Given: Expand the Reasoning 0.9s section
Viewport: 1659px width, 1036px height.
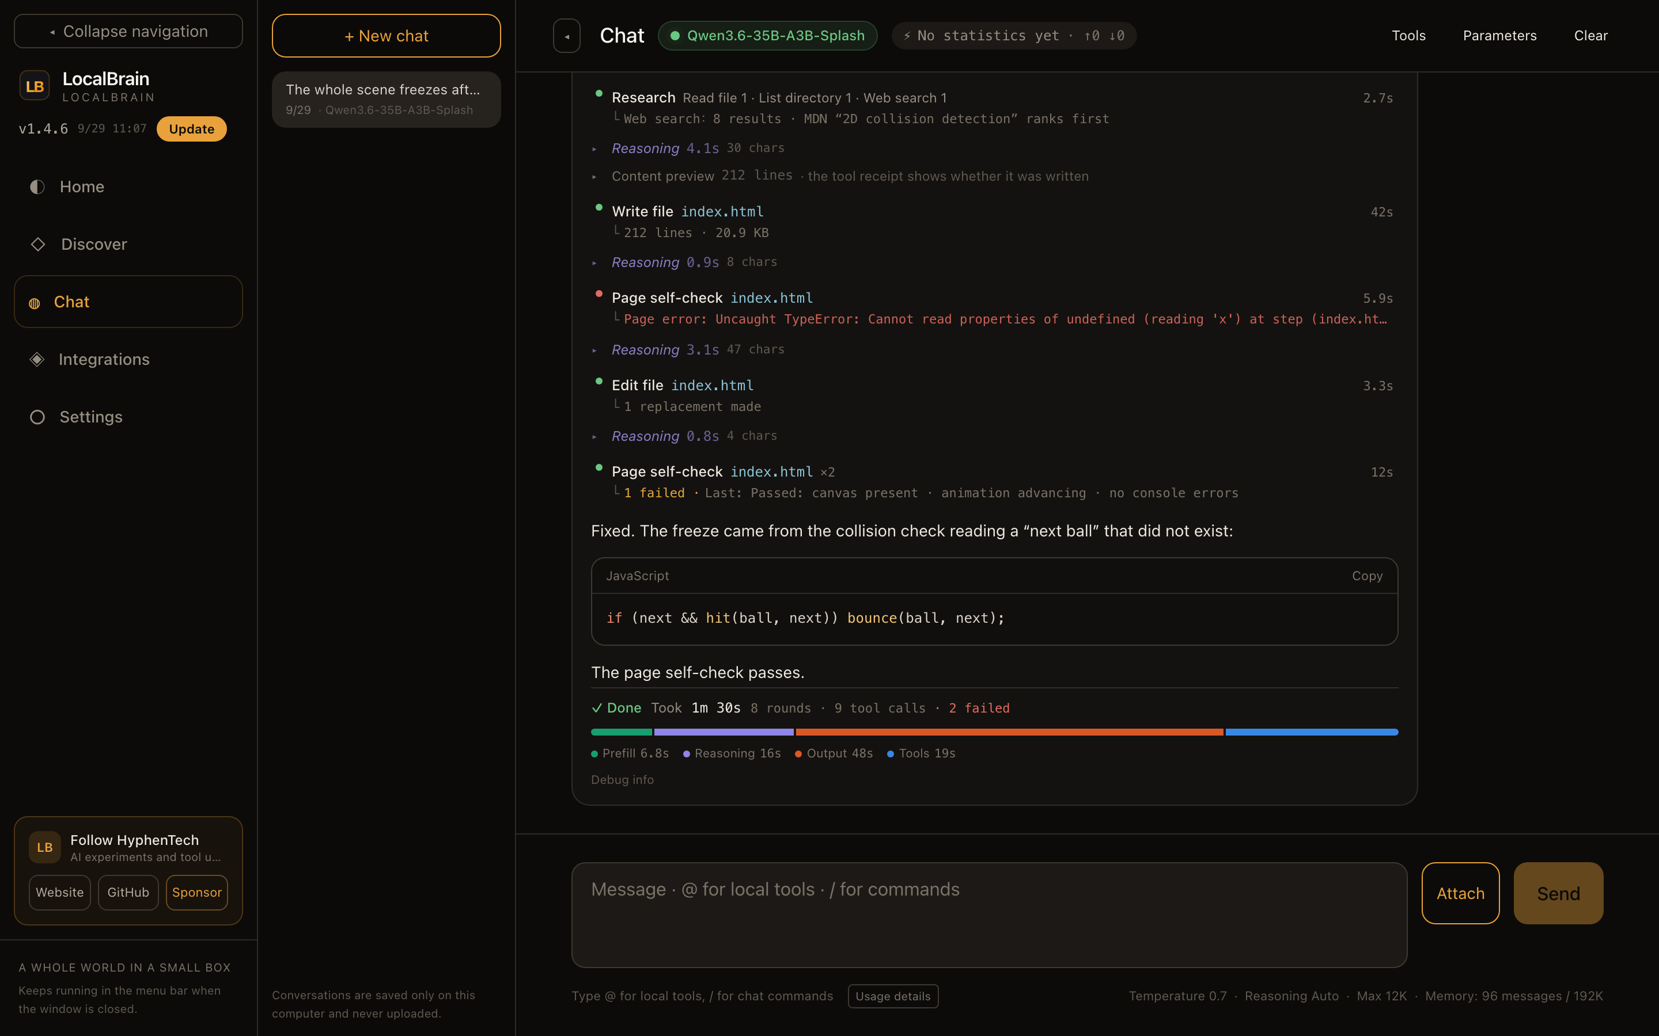Looking at the screenshot, I should [684, 262].
